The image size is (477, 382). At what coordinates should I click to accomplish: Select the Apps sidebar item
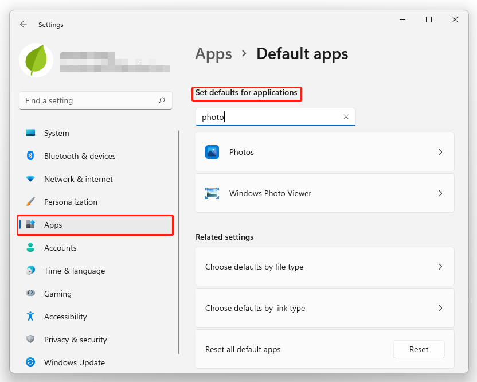pos(95,225)
